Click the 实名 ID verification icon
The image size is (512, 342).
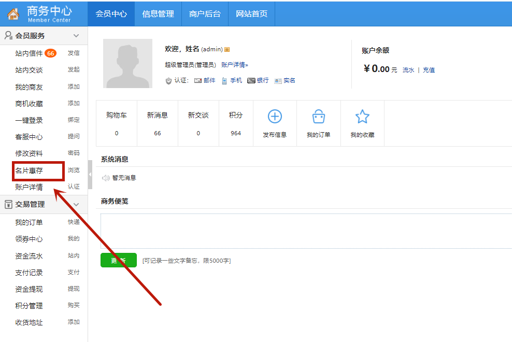click(278, 81)
